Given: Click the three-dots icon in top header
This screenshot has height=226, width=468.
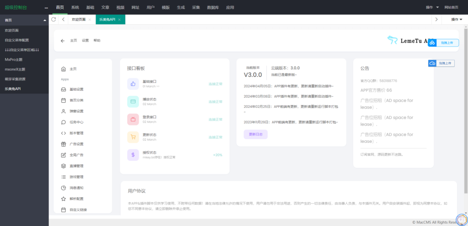Looking at the screenshot, I should (x=46, y=7).
